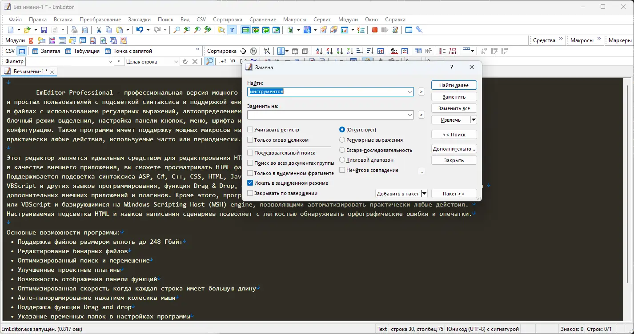The width and height of the screenshot is (634, 334).
Task: Click the Copy icon in main toolbar
Action: [x=109, y=30]
